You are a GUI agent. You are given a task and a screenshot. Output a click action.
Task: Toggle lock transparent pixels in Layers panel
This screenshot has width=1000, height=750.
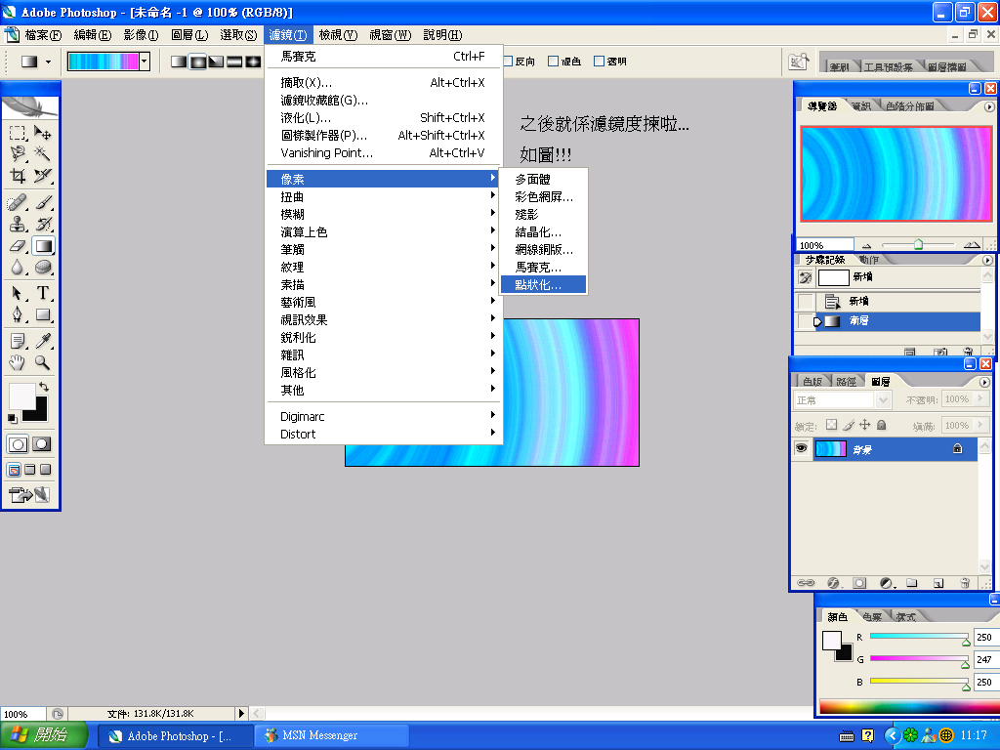click(832, 425)
